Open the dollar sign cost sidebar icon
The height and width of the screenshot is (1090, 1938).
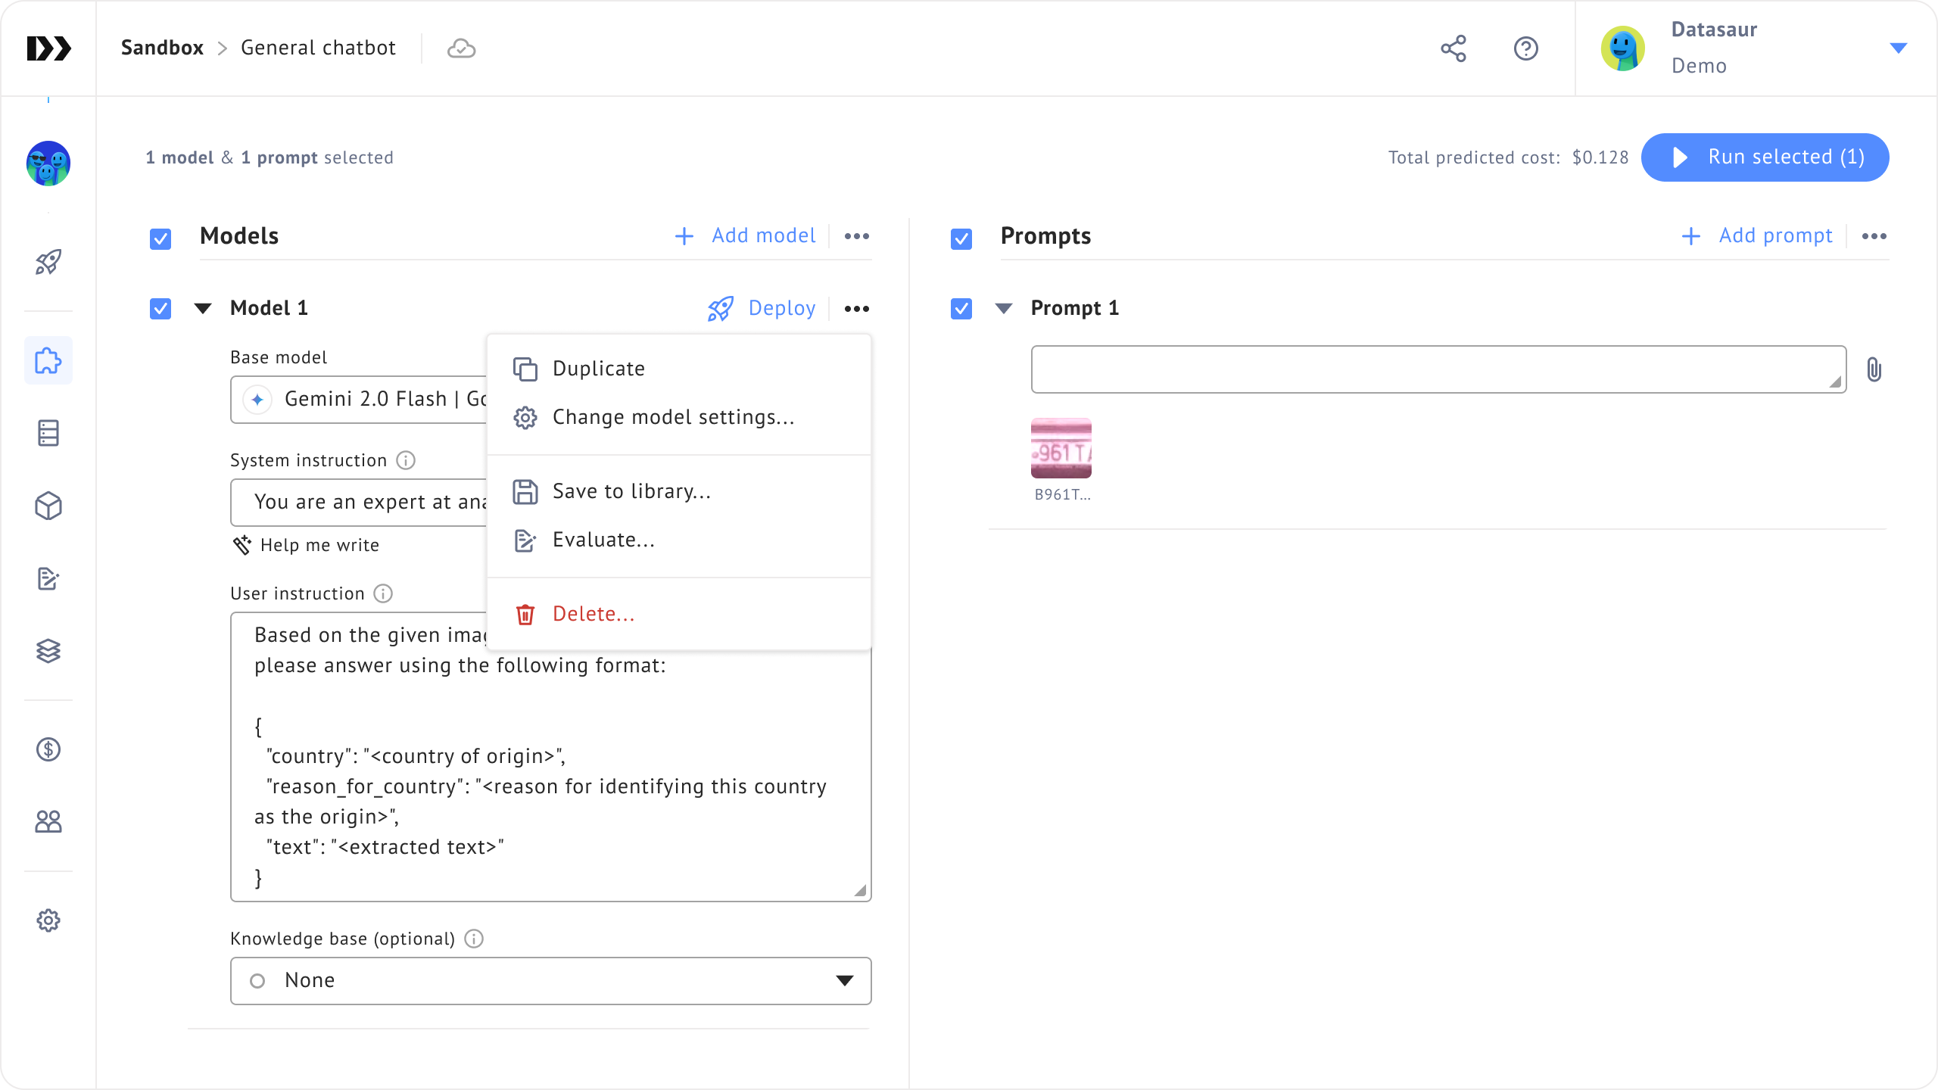point(48,749)
